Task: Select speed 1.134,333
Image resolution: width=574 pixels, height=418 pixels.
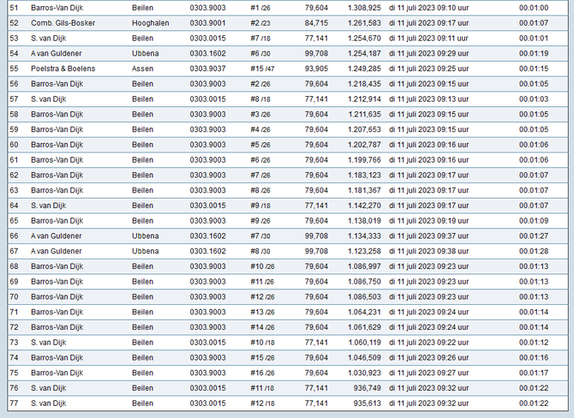Action: [x=364, y=236]
